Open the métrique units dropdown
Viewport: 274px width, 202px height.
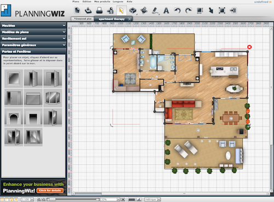[x=152, y=199]
